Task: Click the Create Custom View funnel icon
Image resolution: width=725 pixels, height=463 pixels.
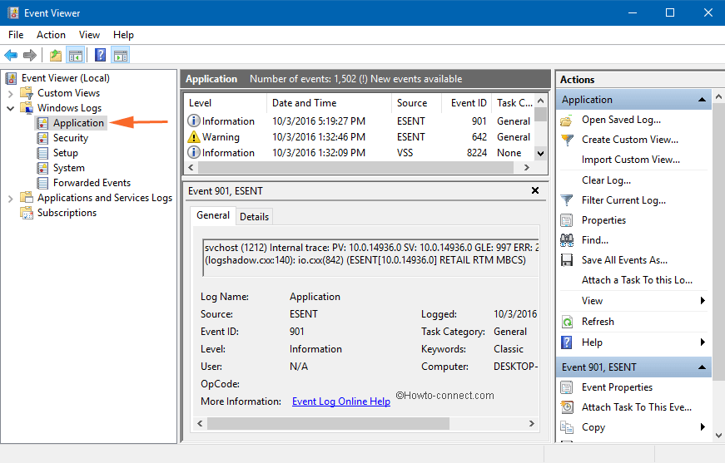Action: 567,140
